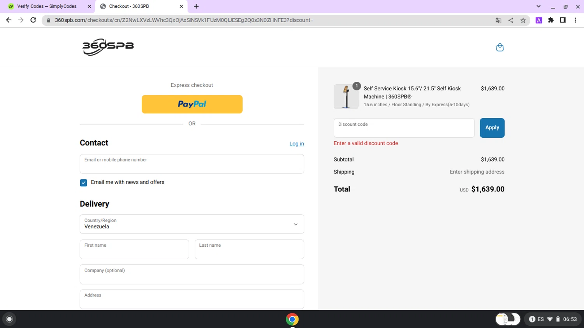The image size is (584, 328).
Task: Click the 'Enter shipping address' text
Action: tap(477, 172)
